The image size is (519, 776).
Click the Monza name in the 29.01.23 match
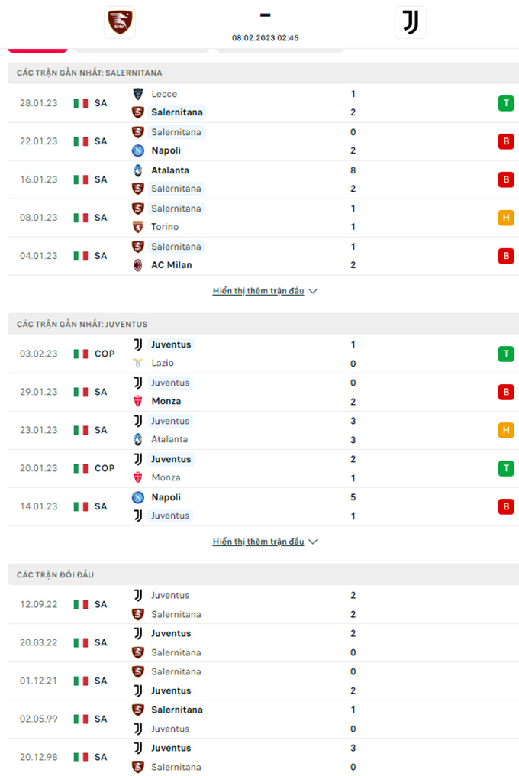pos(166,401)
